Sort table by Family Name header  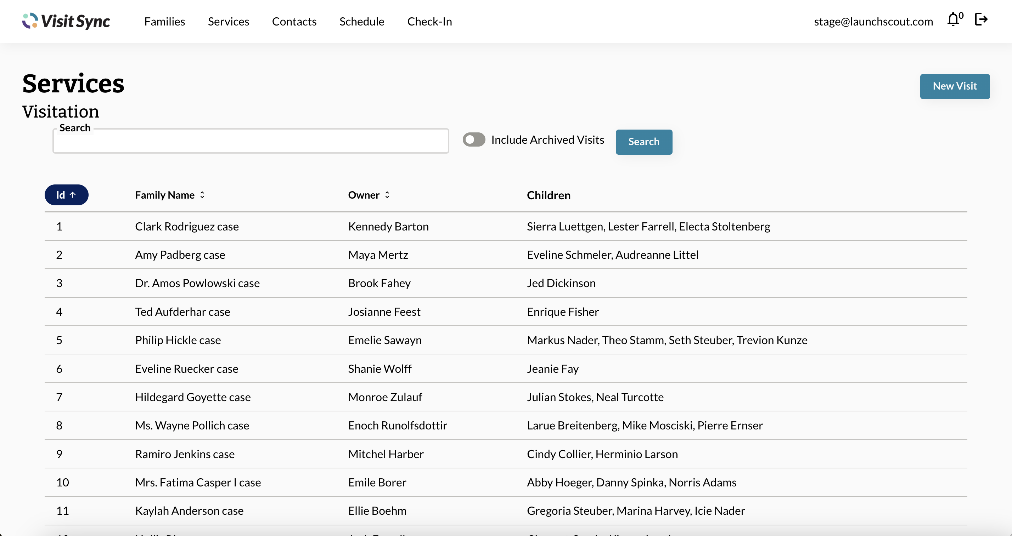click(165, 195)
